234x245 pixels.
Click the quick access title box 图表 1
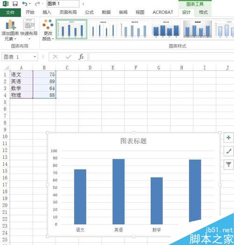pos(63,4)
